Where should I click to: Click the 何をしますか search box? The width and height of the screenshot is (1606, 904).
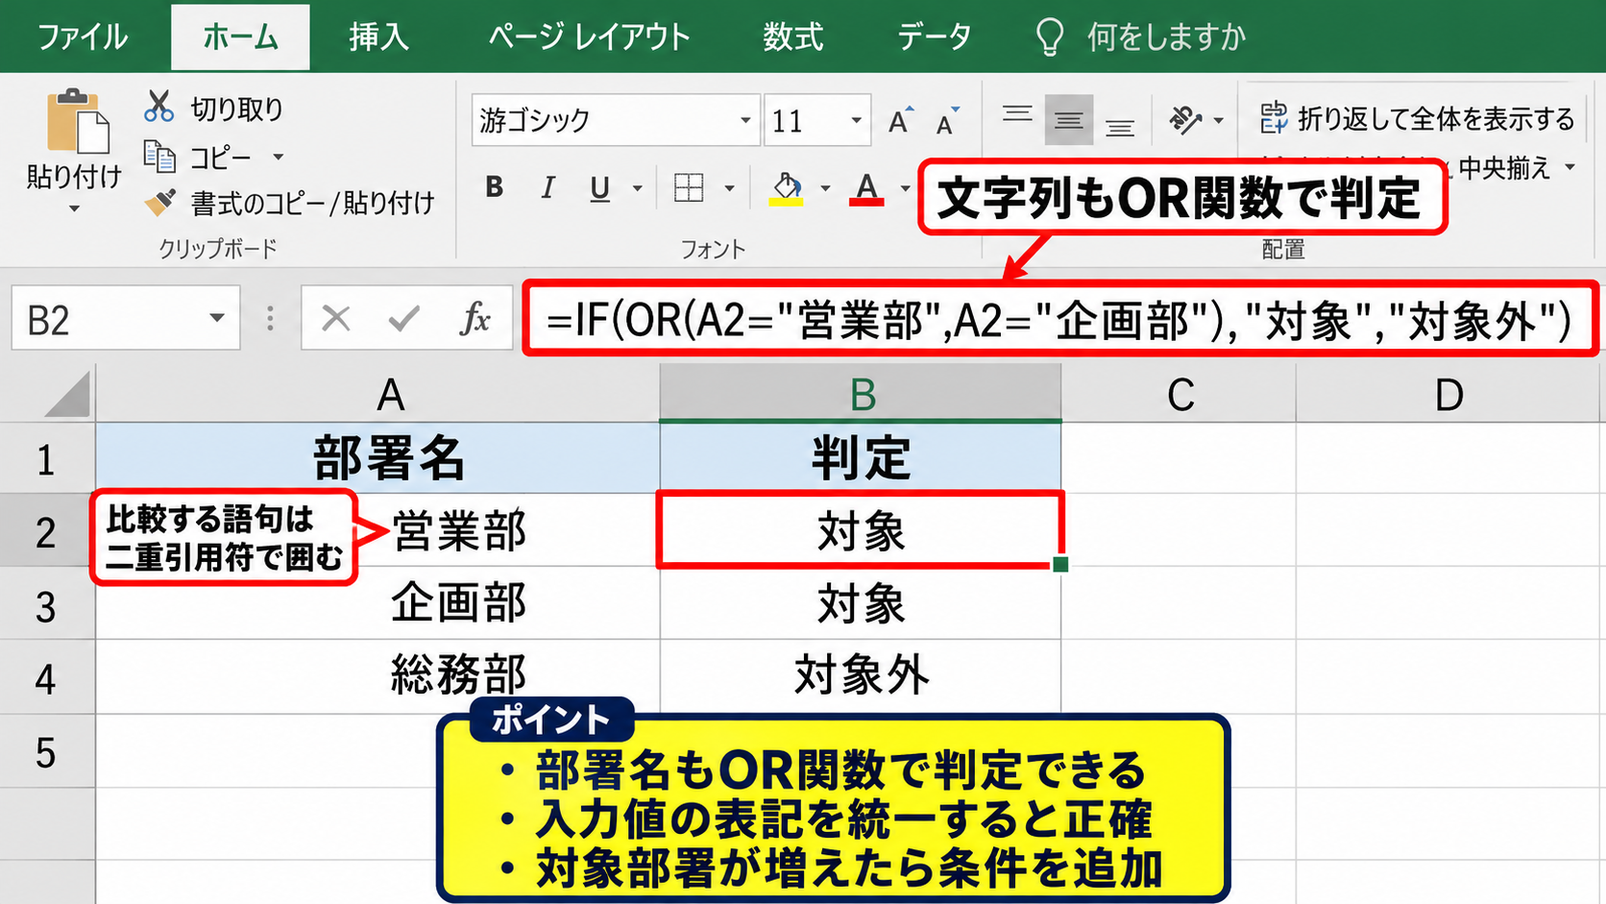pyautogui.click(x=1166, y=37)
